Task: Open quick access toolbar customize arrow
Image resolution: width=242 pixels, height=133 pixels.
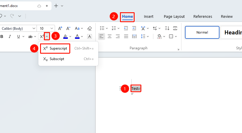Action: click(x=20, y=16)
